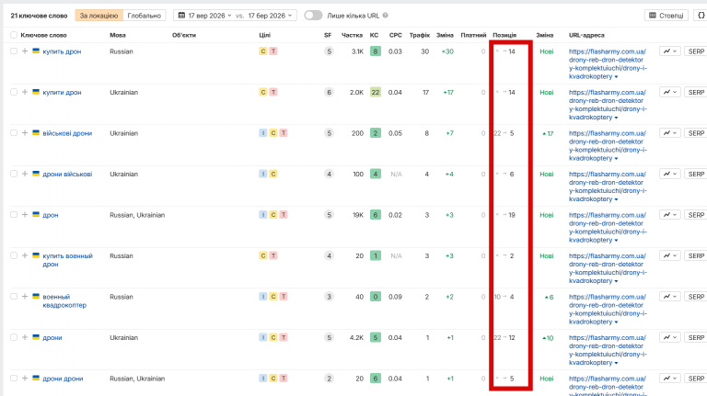Open position chart for дрони keyword
The height and width of the screenshot is (396, 707).
[x=669, y=337]
